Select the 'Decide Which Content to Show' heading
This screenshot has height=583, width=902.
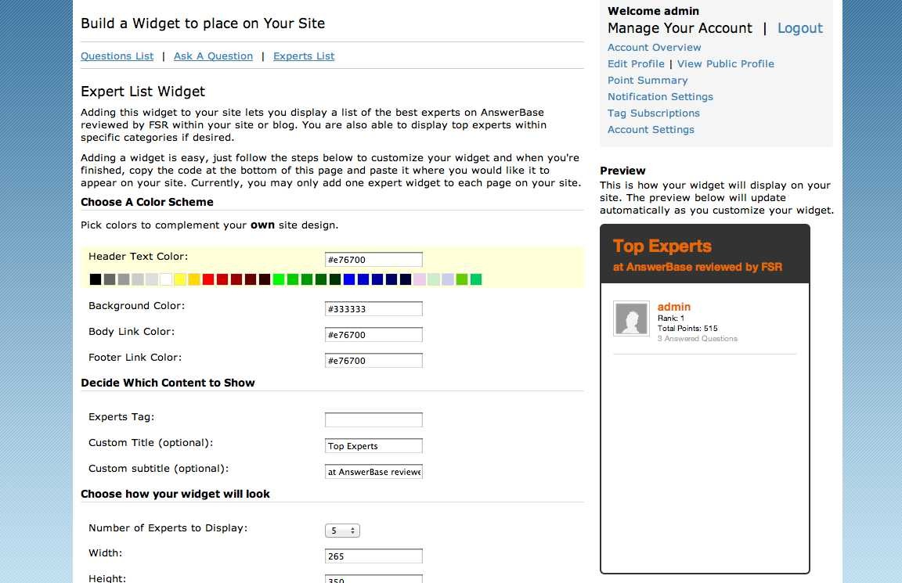pos(168,383)
